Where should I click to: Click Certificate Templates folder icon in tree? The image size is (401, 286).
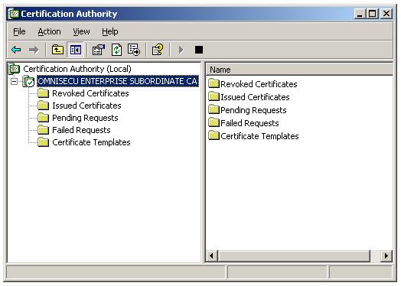pyautogui.click(x=43, y=142)
